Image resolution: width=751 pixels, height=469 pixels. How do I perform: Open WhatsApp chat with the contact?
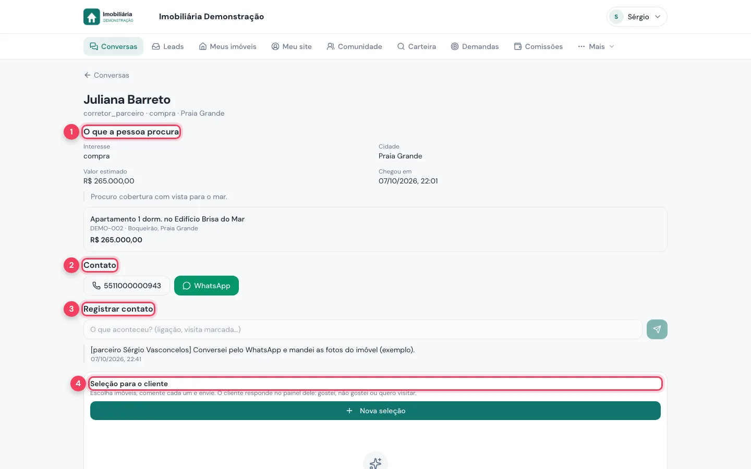click(x=207, y=286)
